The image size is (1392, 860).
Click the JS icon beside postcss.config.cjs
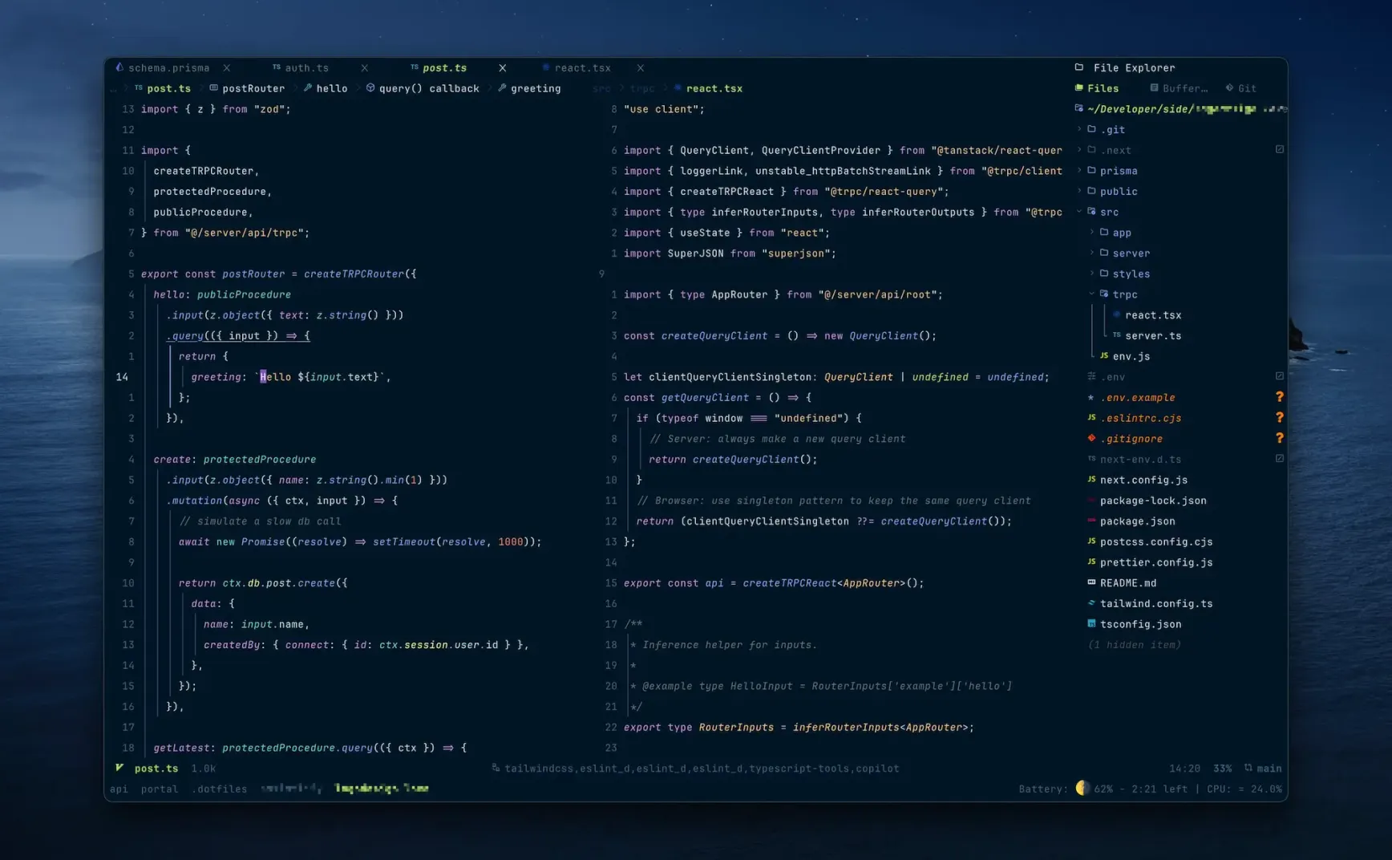point(1091,542)
